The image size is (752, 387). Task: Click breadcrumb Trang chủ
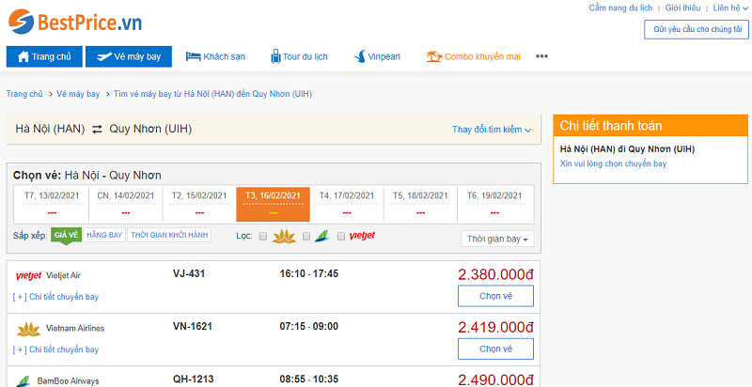click(x=24, y=94)
